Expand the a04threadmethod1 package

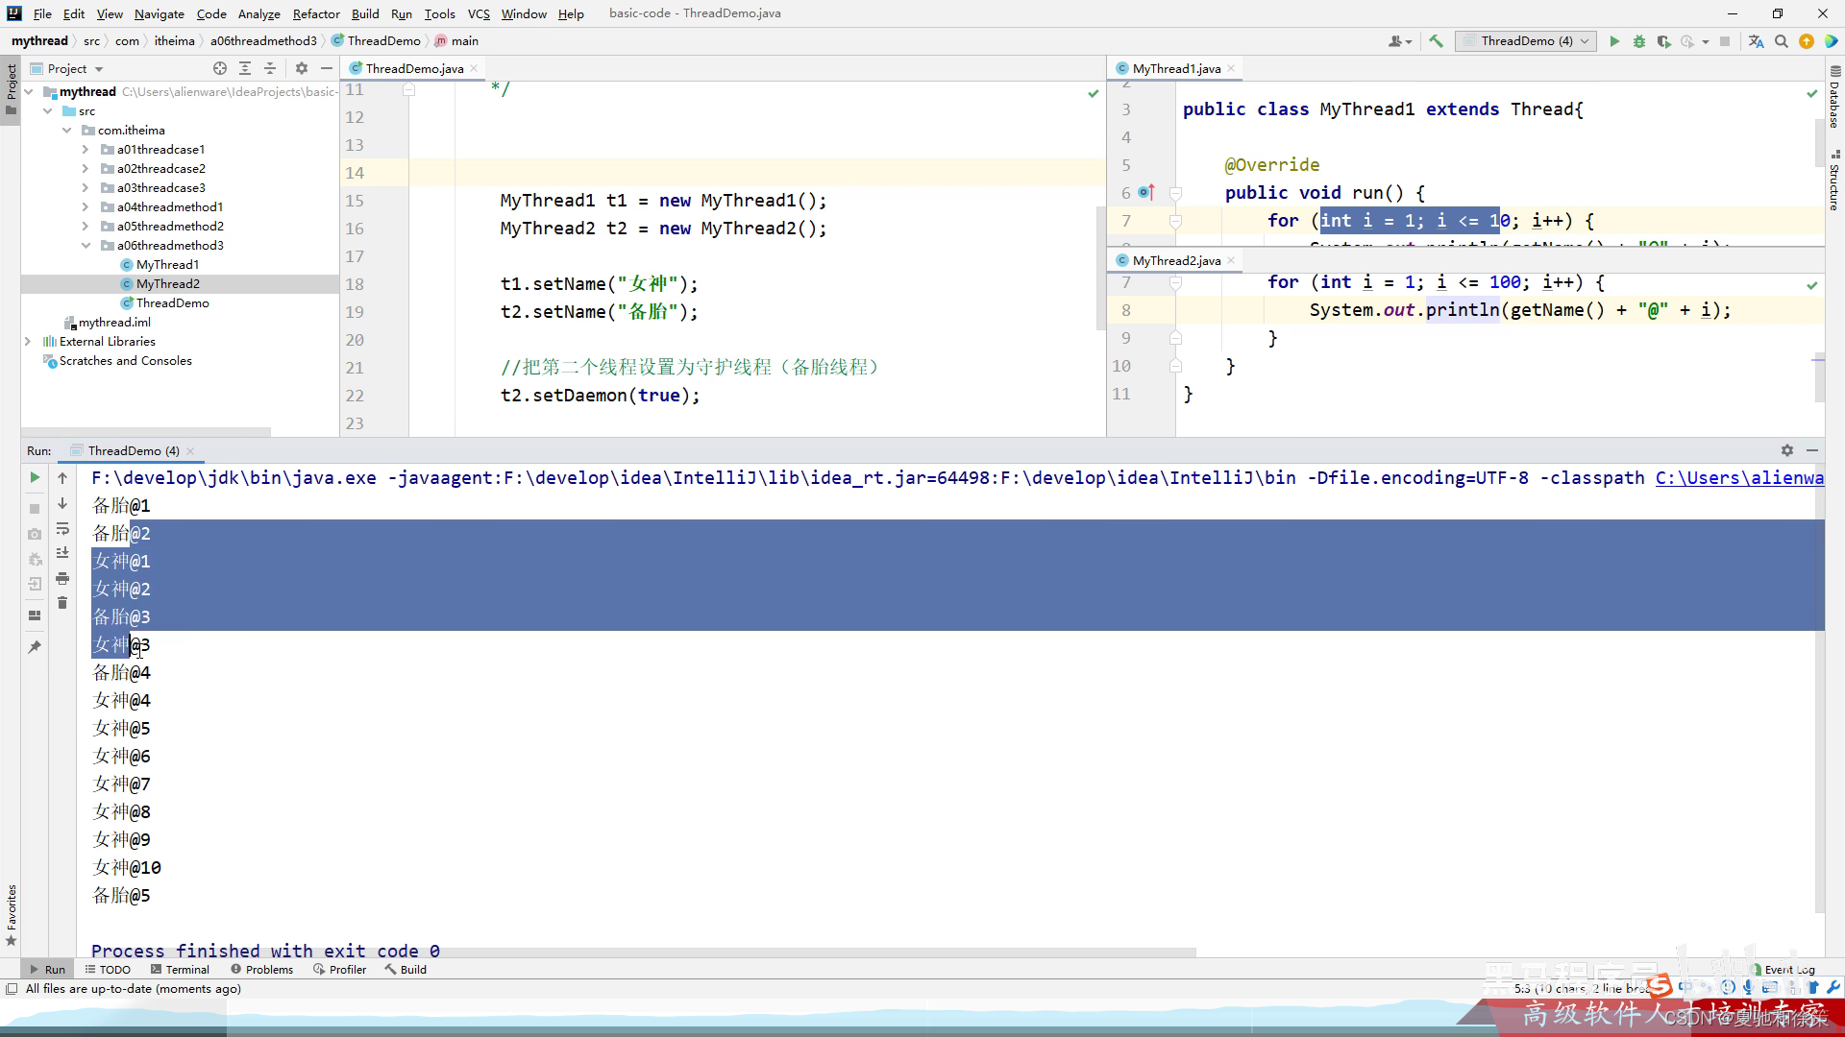click(85, 207)
